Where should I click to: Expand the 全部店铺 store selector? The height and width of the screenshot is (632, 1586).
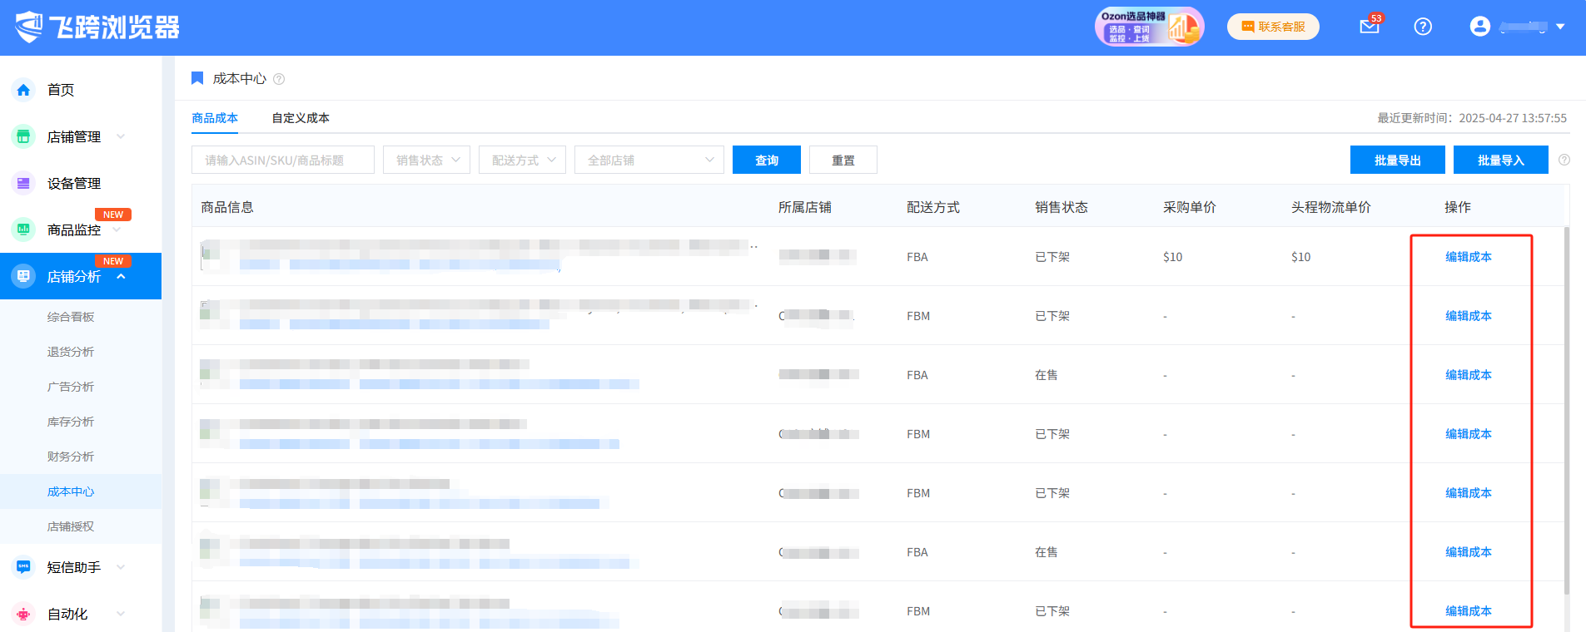pos(649,160)
